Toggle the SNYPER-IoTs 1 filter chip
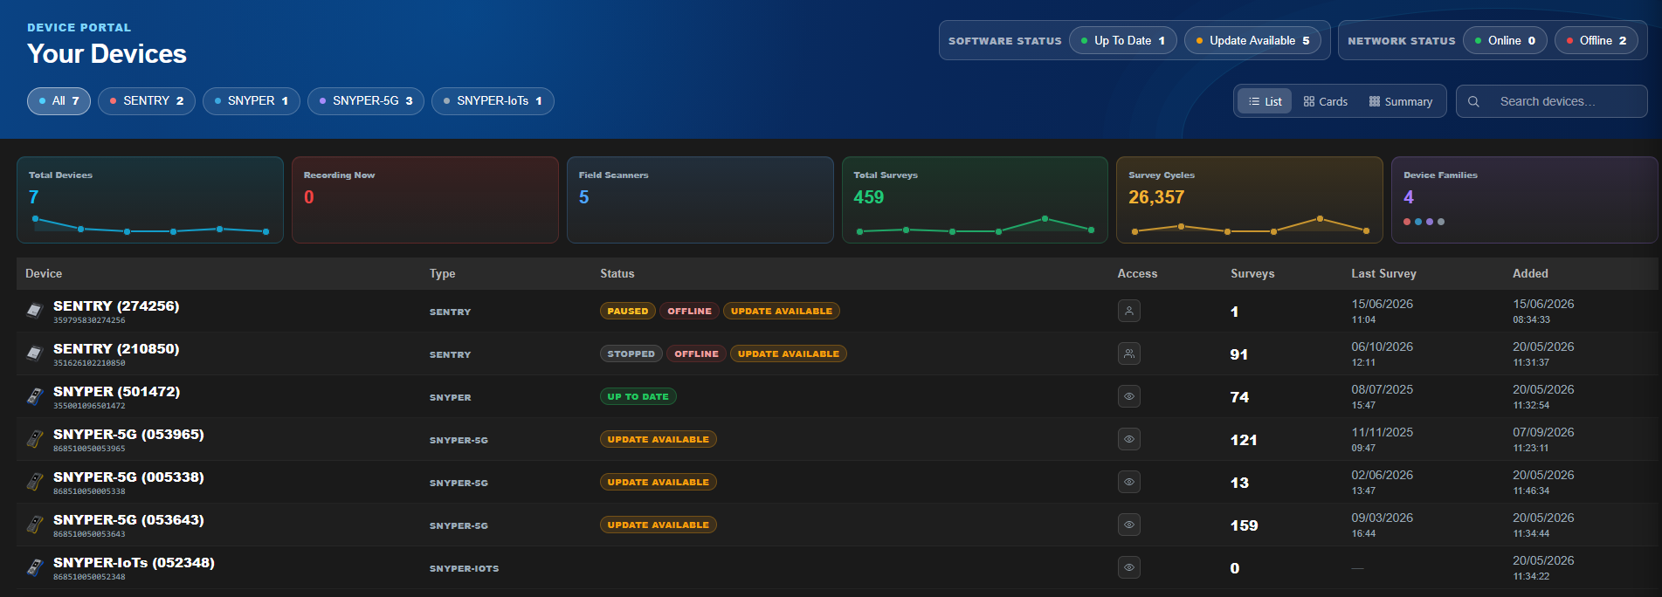 493,101
